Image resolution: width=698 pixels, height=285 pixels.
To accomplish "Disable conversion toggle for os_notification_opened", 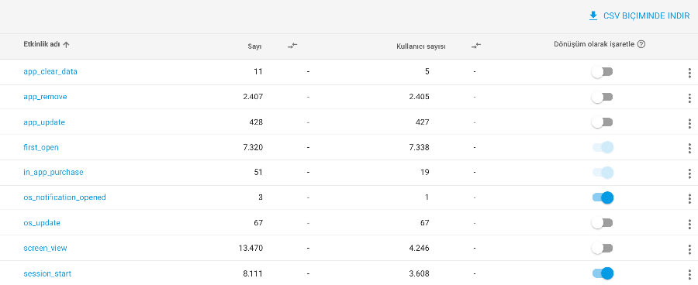I will [603, 197].
